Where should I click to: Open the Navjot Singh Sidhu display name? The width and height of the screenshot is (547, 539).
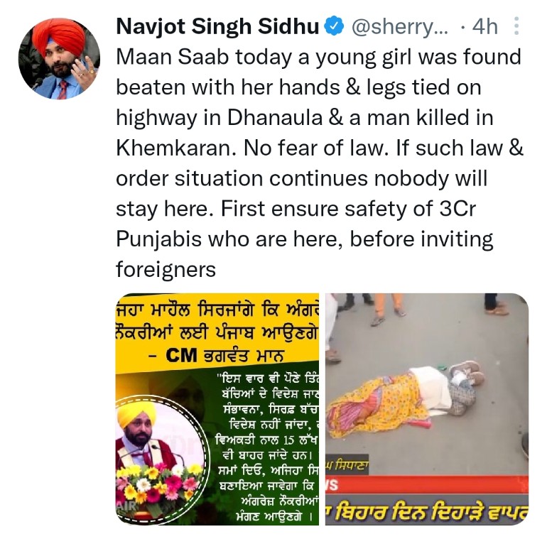pos(217,26)
